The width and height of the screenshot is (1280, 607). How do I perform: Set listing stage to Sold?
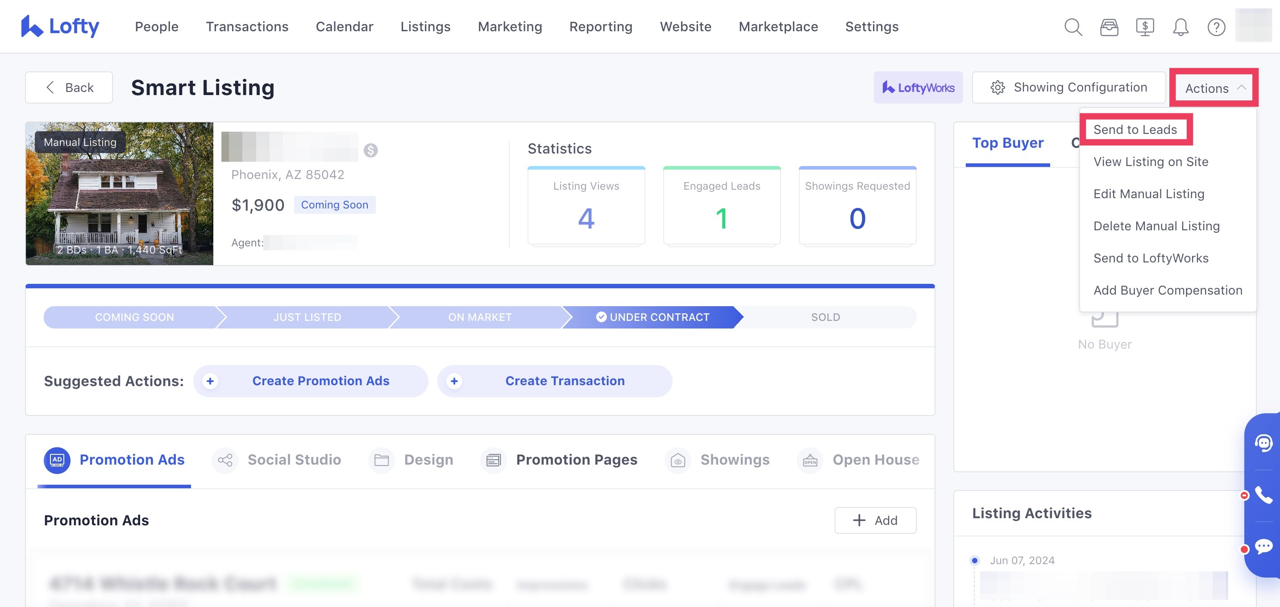coord(825,317)
